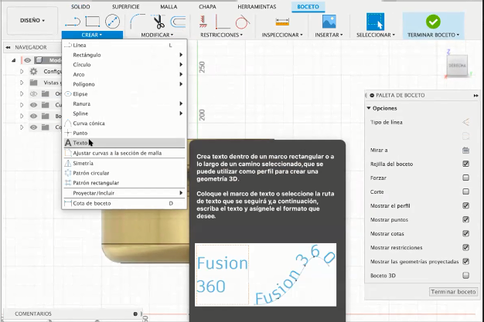484x322 pixels.
Task: Click the folder icon of Vistas row
Action: 34,83
